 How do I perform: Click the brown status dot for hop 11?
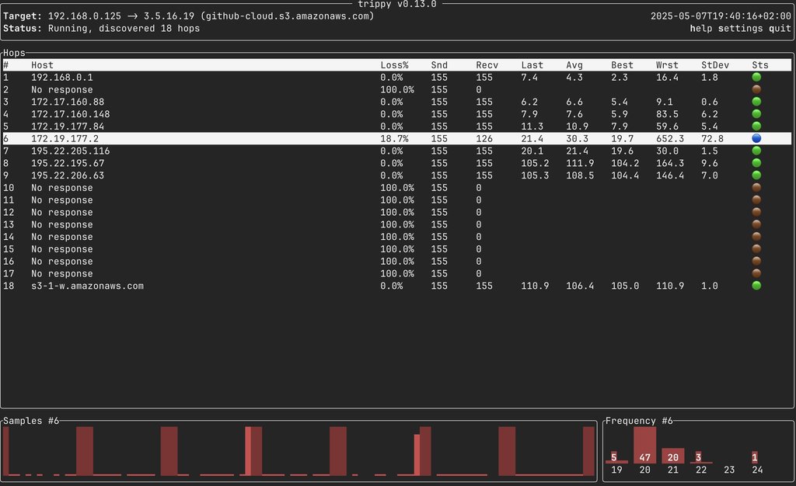756,200
